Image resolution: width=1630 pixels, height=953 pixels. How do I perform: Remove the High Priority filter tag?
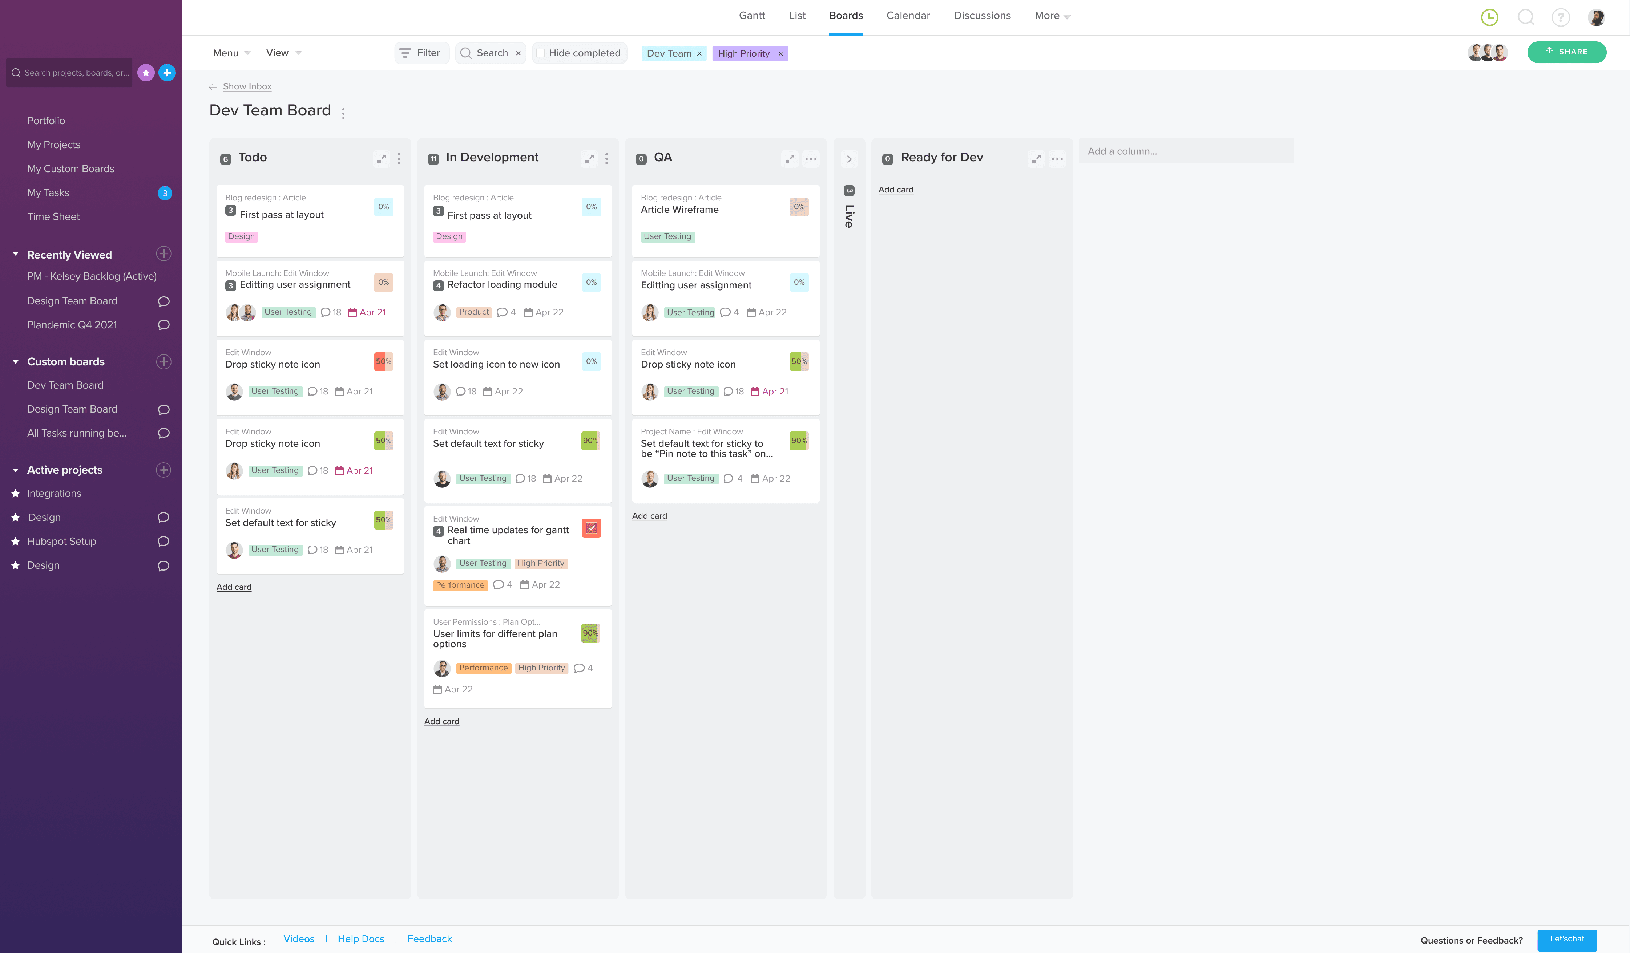pyautogui.click(x=781, y=54)
